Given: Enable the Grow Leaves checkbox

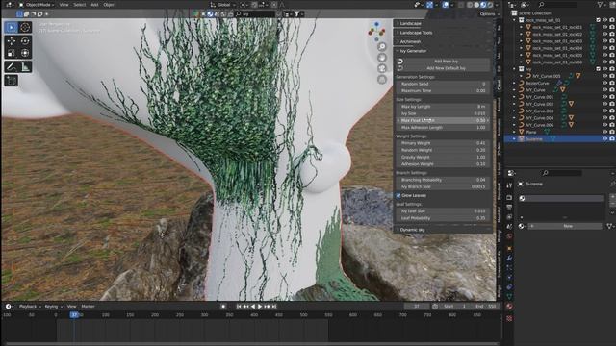Looking at the screenshot, I should 398,195.
